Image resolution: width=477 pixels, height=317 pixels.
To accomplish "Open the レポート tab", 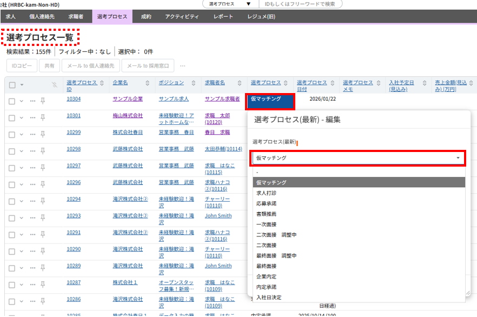I will click(x=223, y=17).
